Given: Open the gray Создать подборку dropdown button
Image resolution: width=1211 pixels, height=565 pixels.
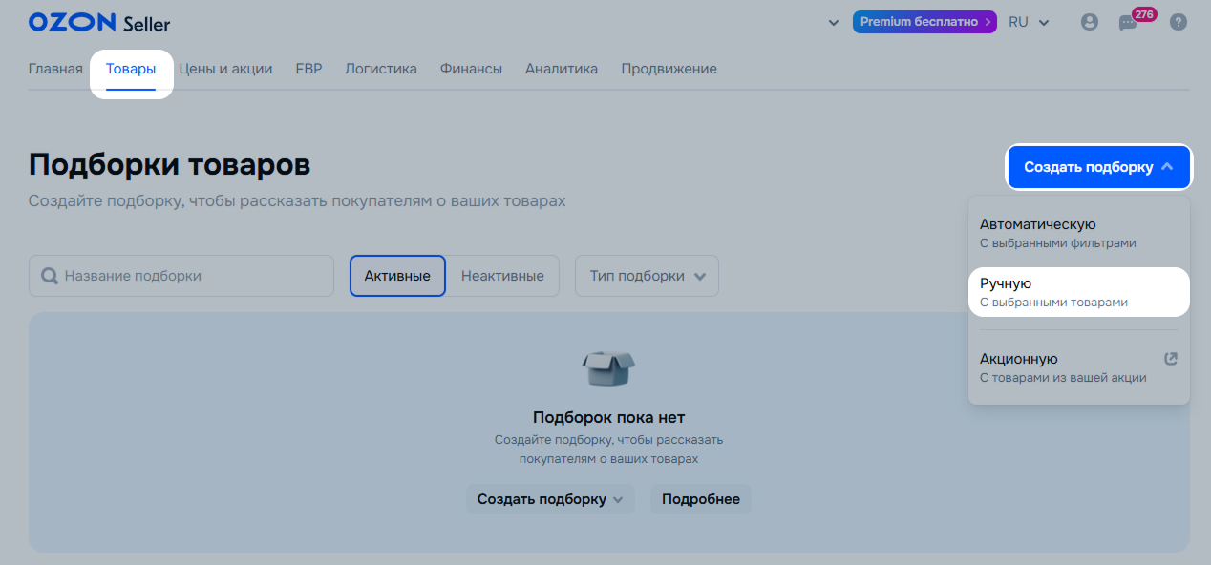Looking at the screenshot, I should tap(550, 499).
